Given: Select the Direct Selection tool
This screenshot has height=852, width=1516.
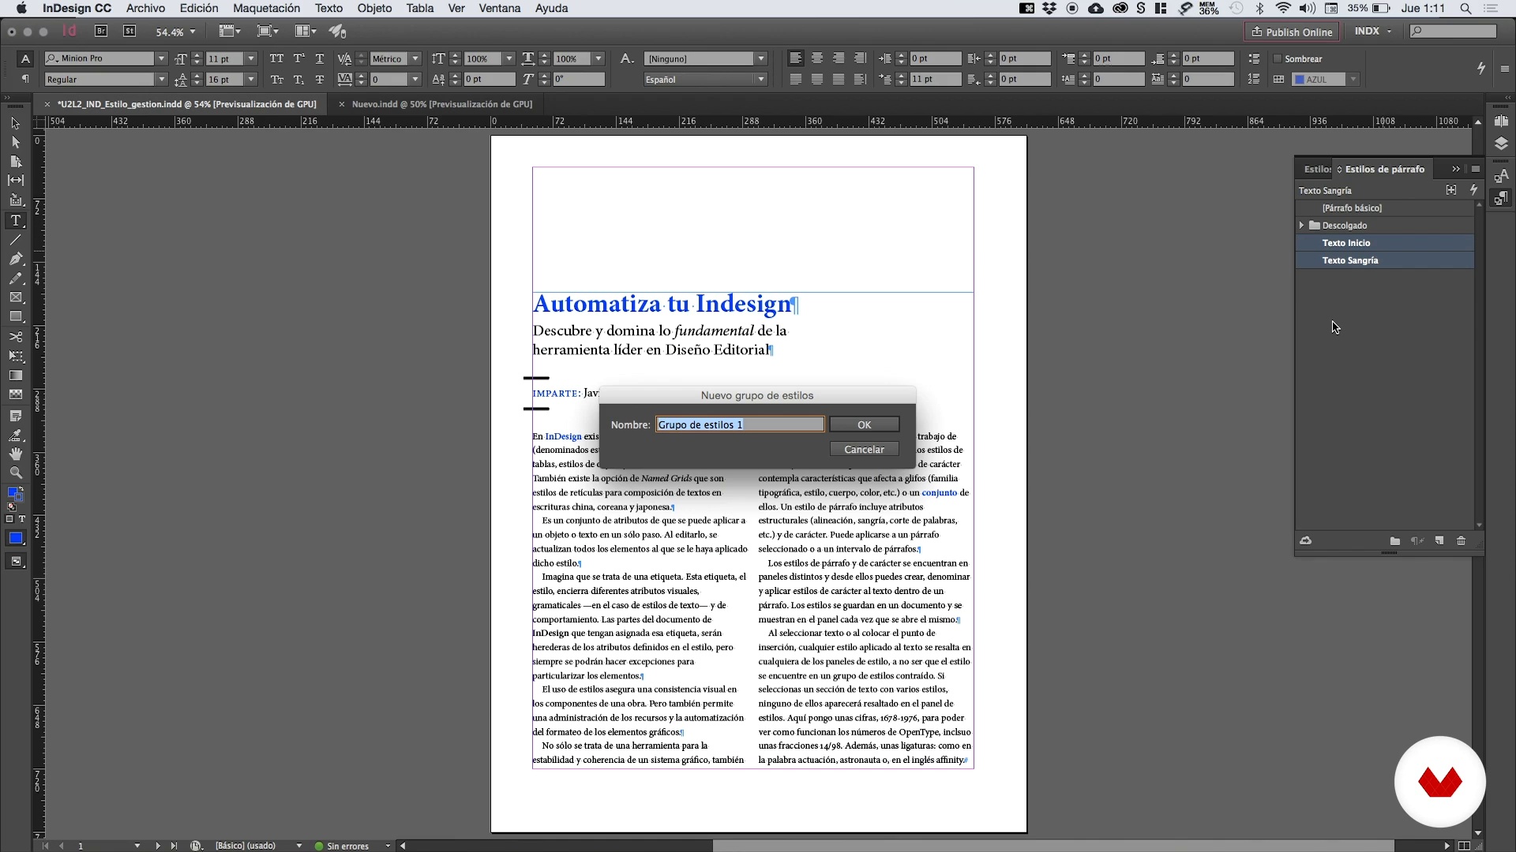Looking at the screenshot, I should pos(15,142).
